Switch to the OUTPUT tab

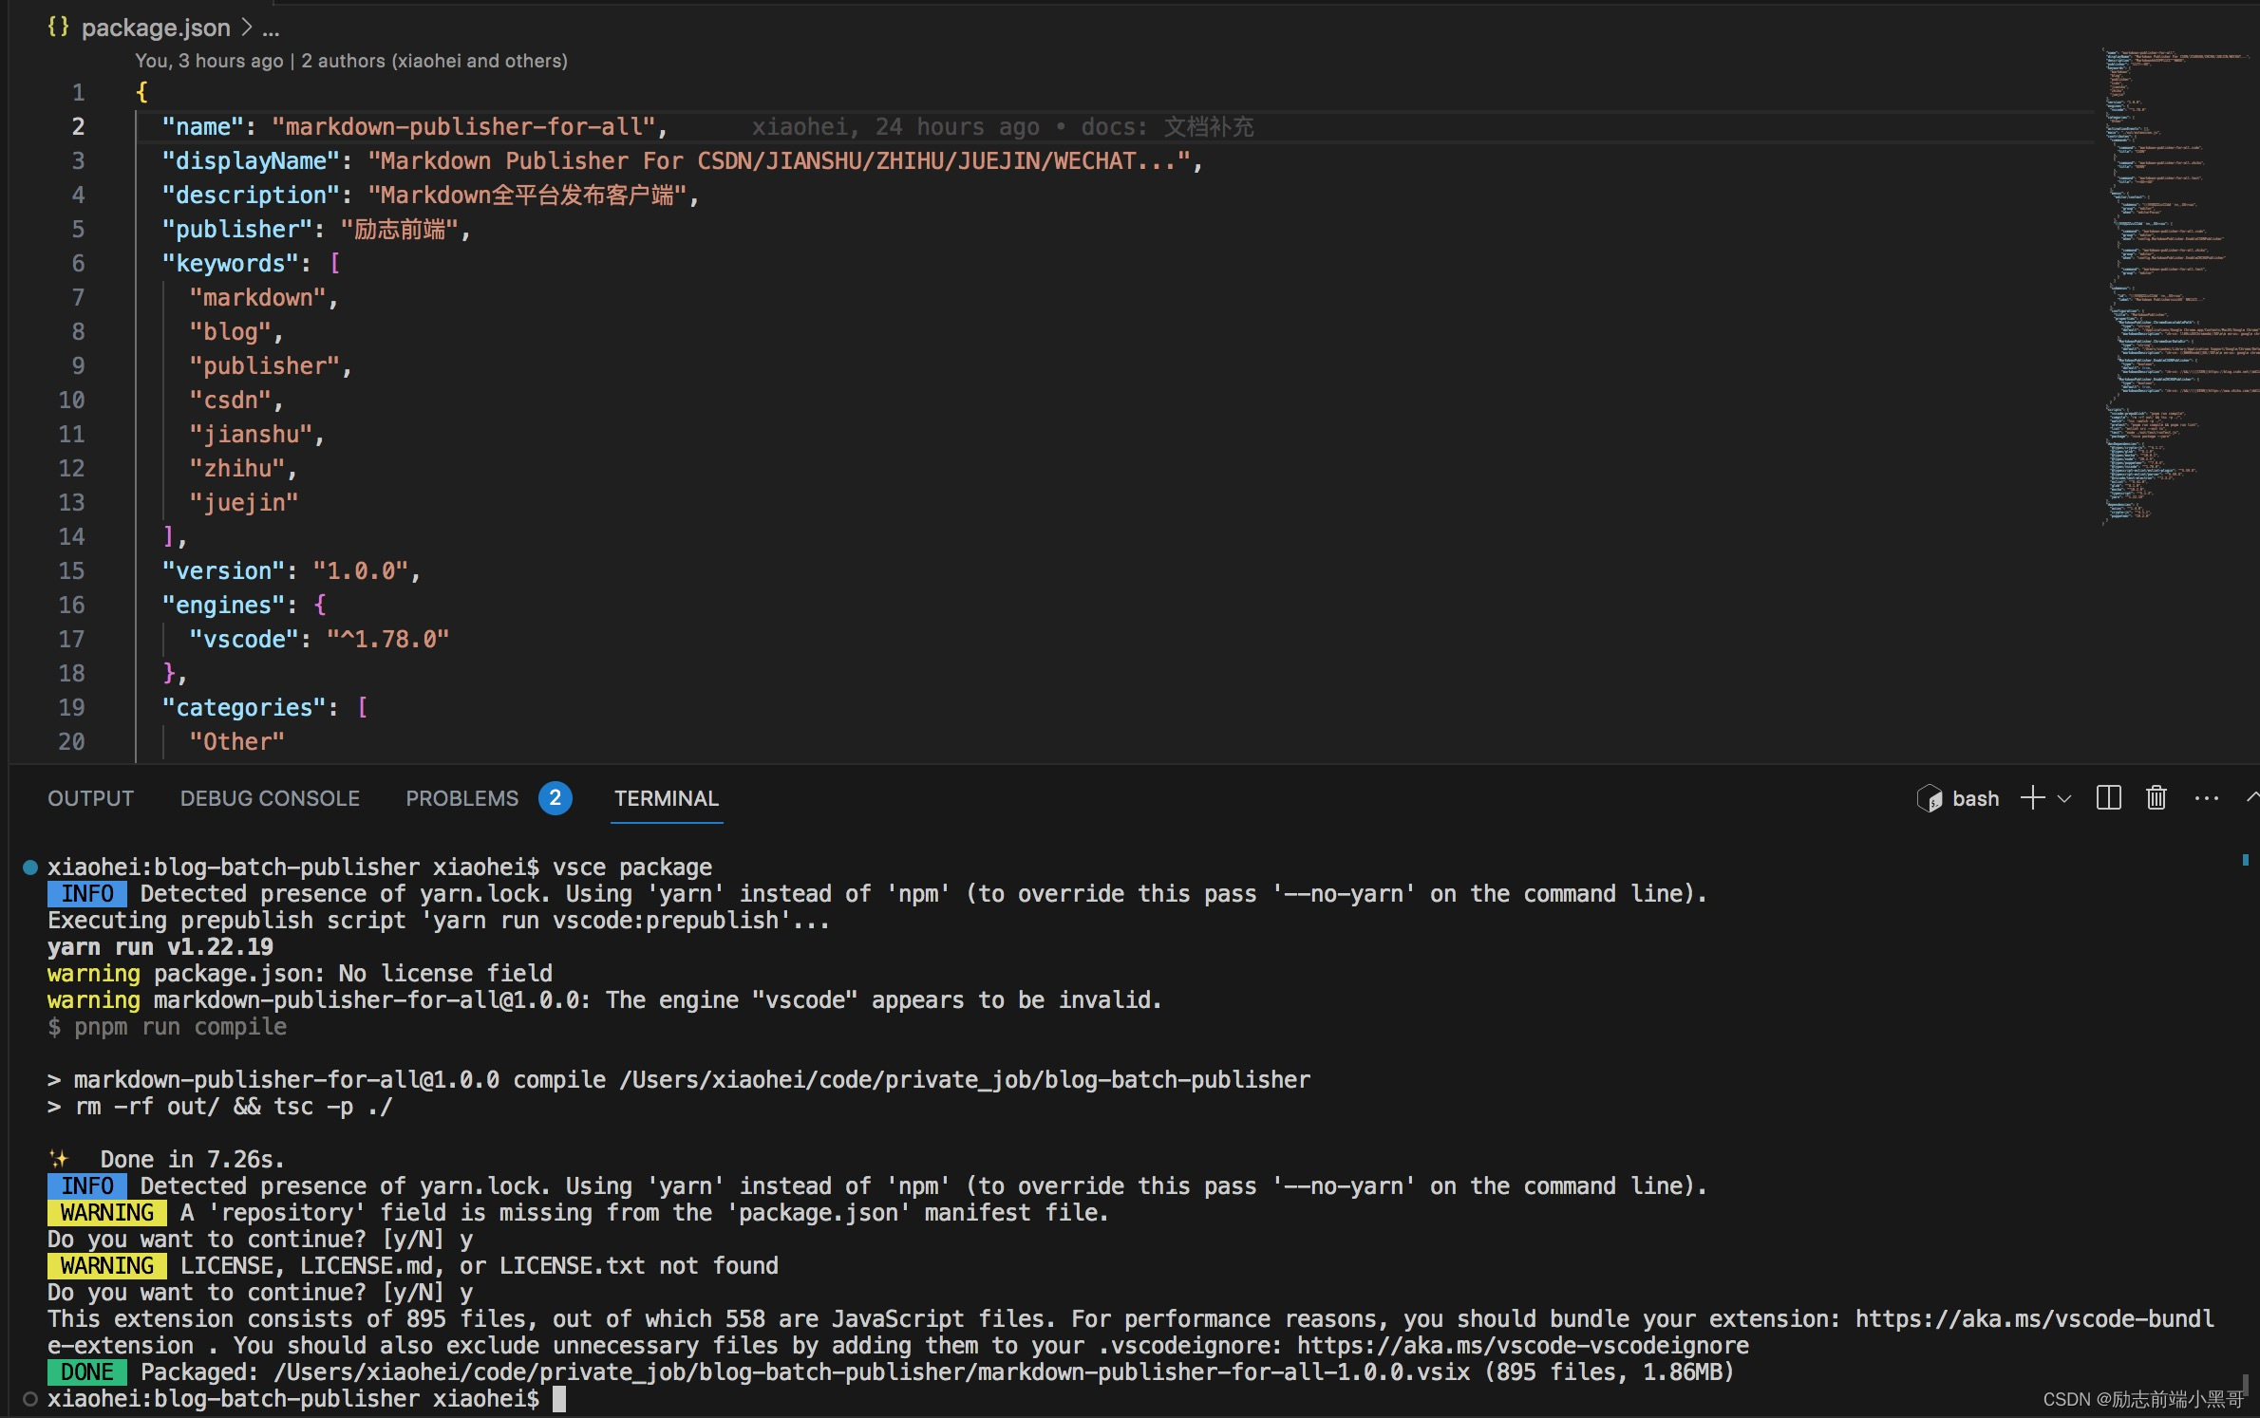coord(90,798)
